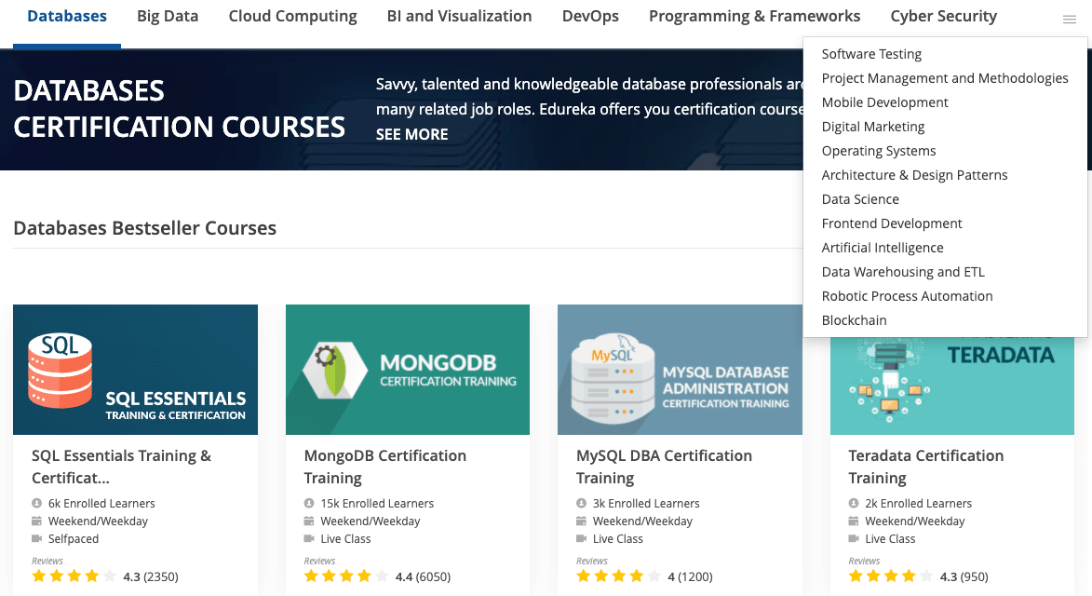
Task: Click the '4.3 (2350)' rating text
Action: pos(151,576)
